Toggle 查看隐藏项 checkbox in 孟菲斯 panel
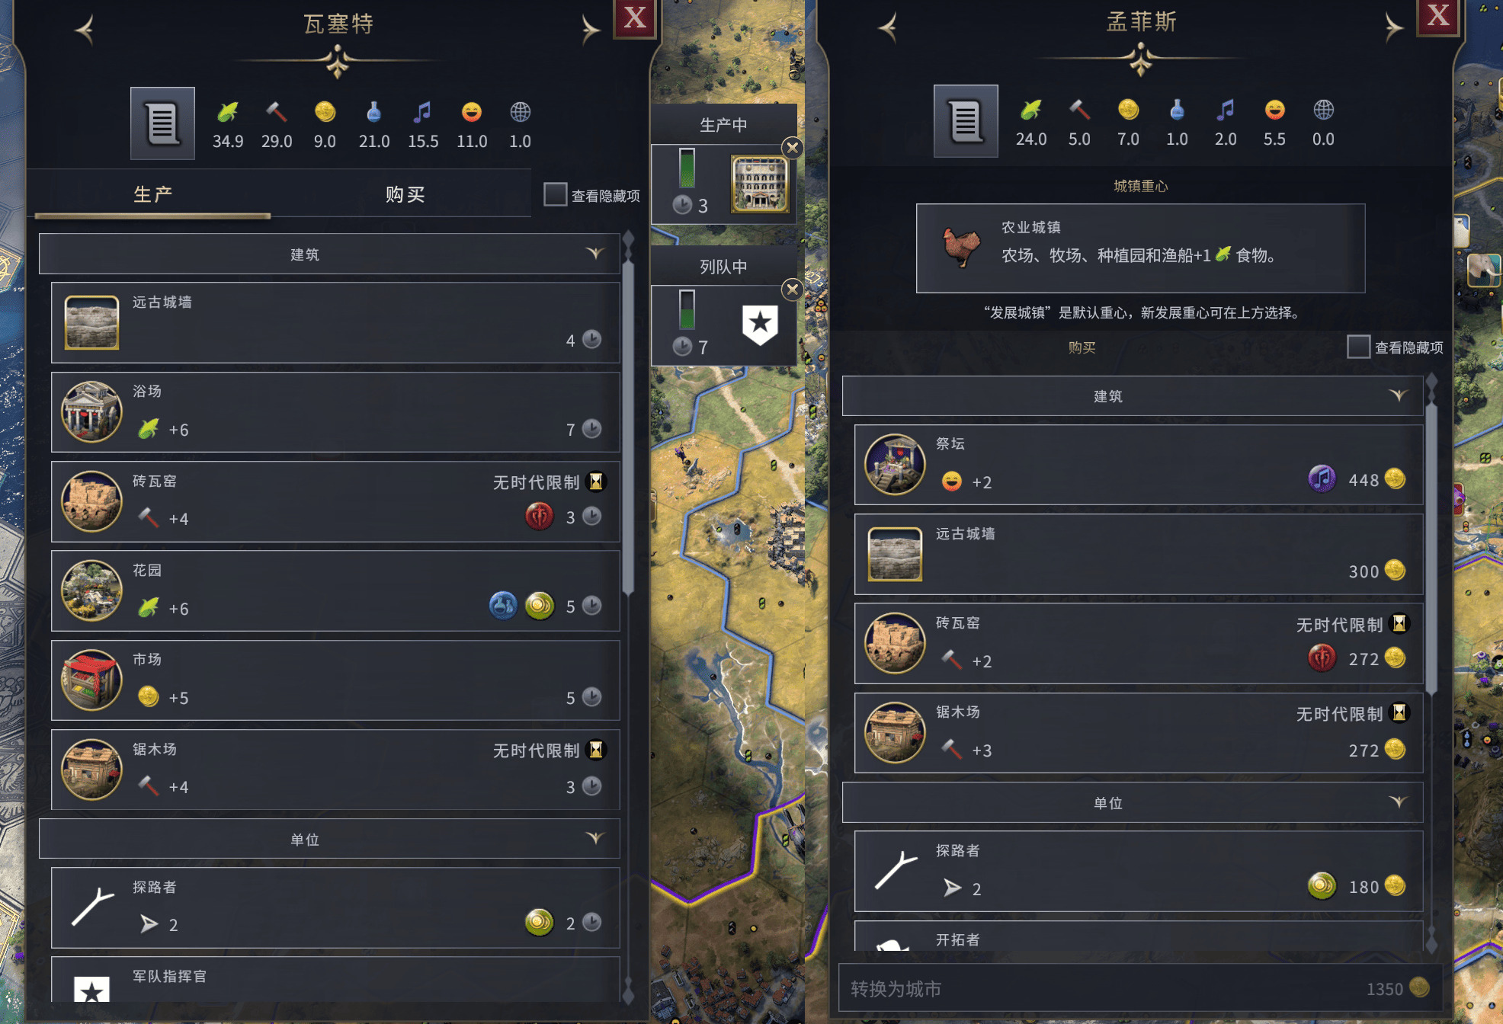This screenshot has height=1024, width=1503. 1358,347
